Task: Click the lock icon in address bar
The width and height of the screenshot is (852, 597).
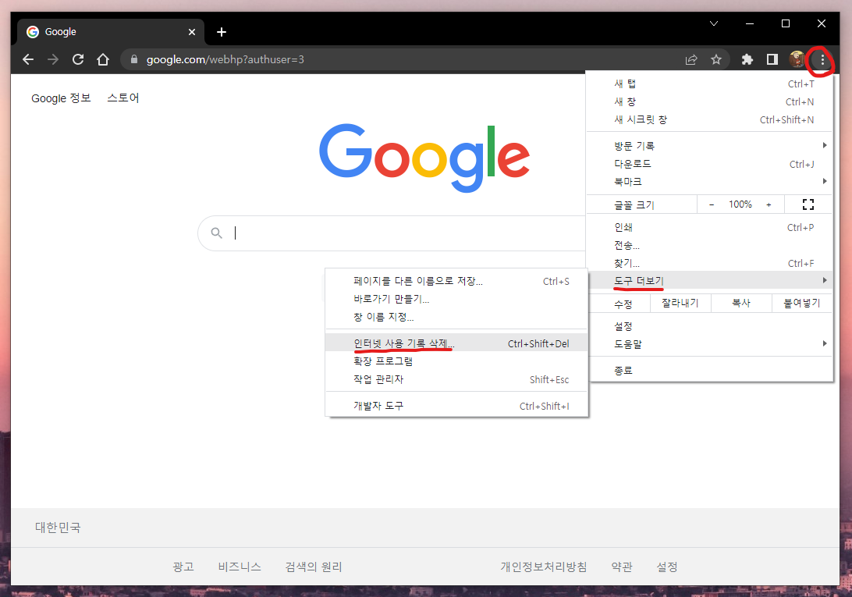Action: (x=133, y=59)
